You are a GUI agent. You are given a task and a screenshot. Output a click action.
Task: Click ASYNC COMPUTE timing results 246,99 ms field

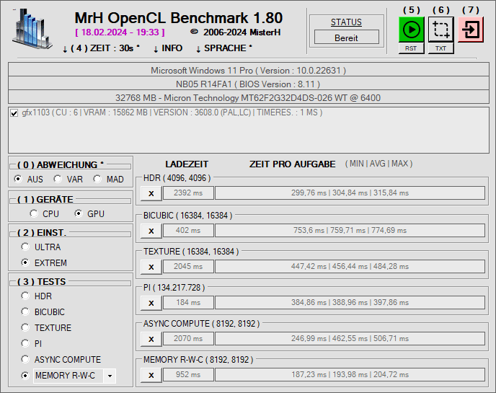350,339
